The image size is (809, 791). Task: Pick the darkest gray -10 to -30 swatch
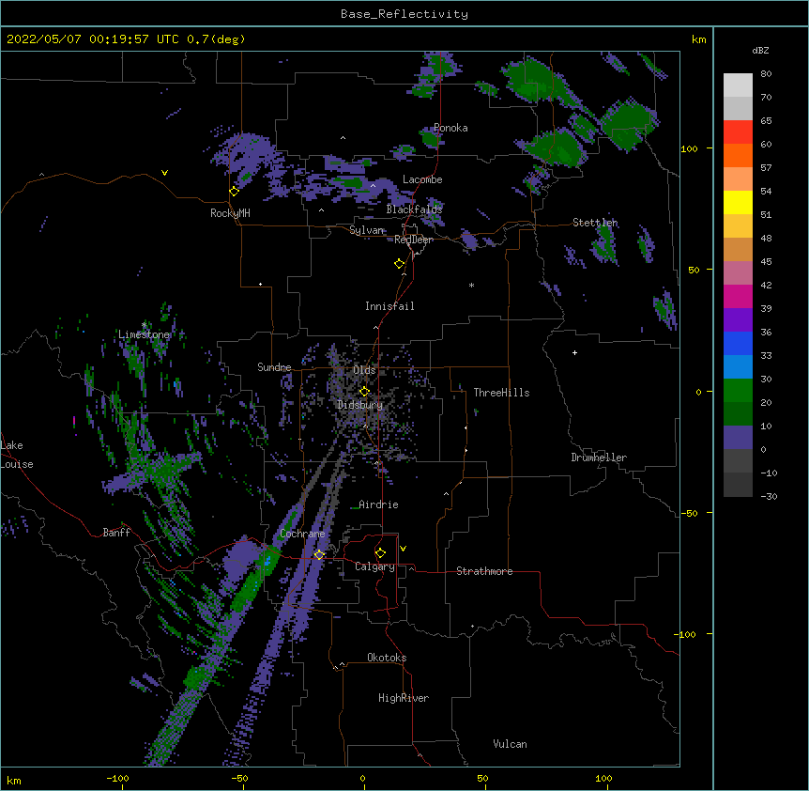pos(738,485)
